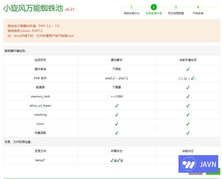
Task: Click the step 1 circle in the wizard
Action: click(x=131, y=7)
